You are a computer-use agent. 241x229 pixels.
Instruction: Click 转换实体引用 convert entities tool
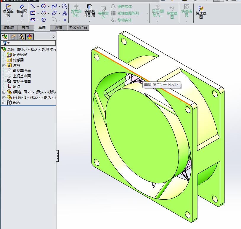tap(90, 11)
